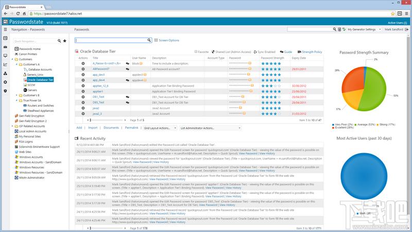Reload the page with browser refresh button

coord(18,13)
